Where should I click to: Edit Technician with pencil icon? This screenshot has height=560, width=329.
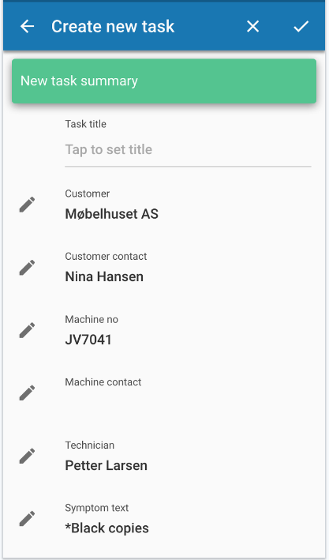coord(27,456)
